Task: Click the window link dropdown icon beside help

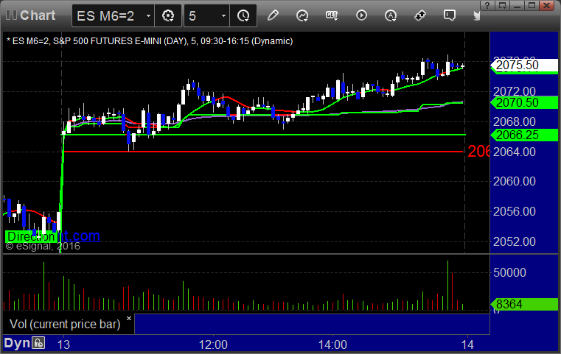Action: pos(502,5)
